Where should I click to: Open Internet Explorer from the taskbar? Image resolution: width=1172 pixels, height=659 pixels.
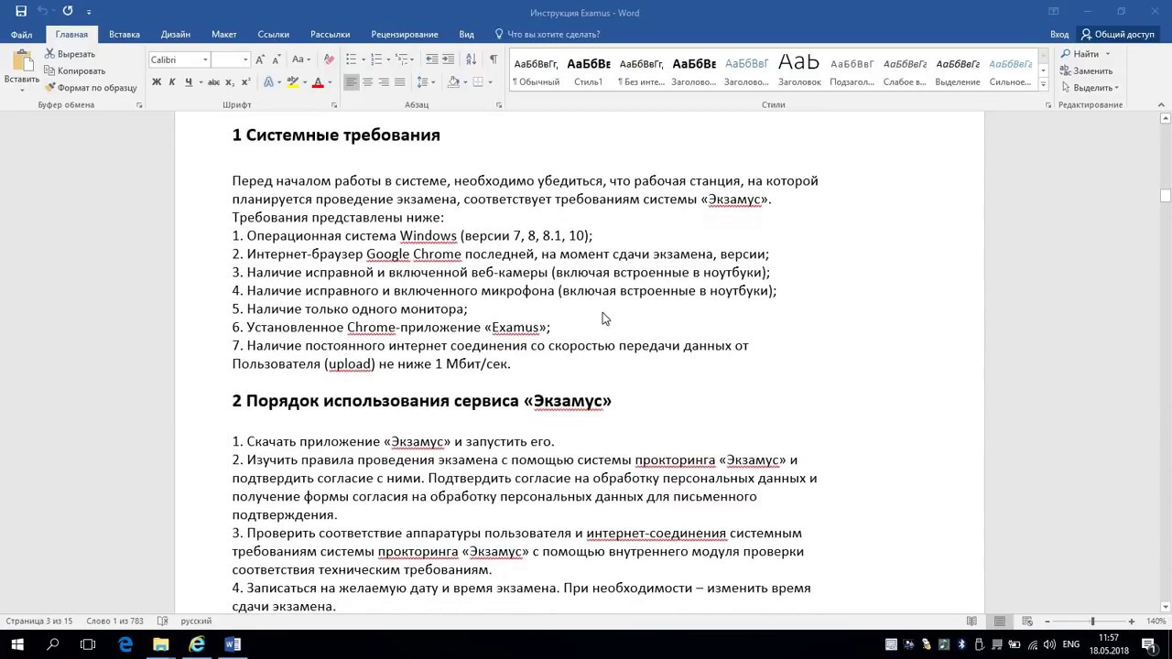197,644
